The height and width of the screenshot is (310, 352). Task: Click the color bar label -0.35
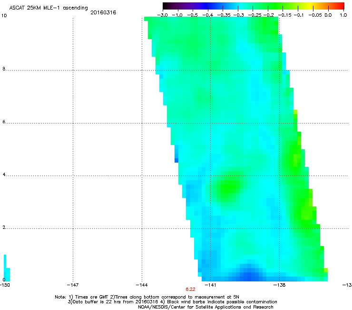(x=224, y=15)
